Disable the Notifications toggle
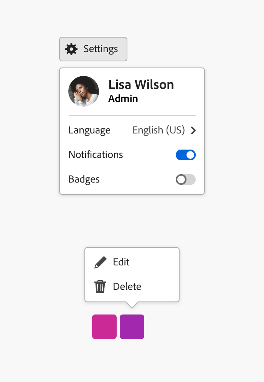The image size is (264, 382). tap(185, 155)
